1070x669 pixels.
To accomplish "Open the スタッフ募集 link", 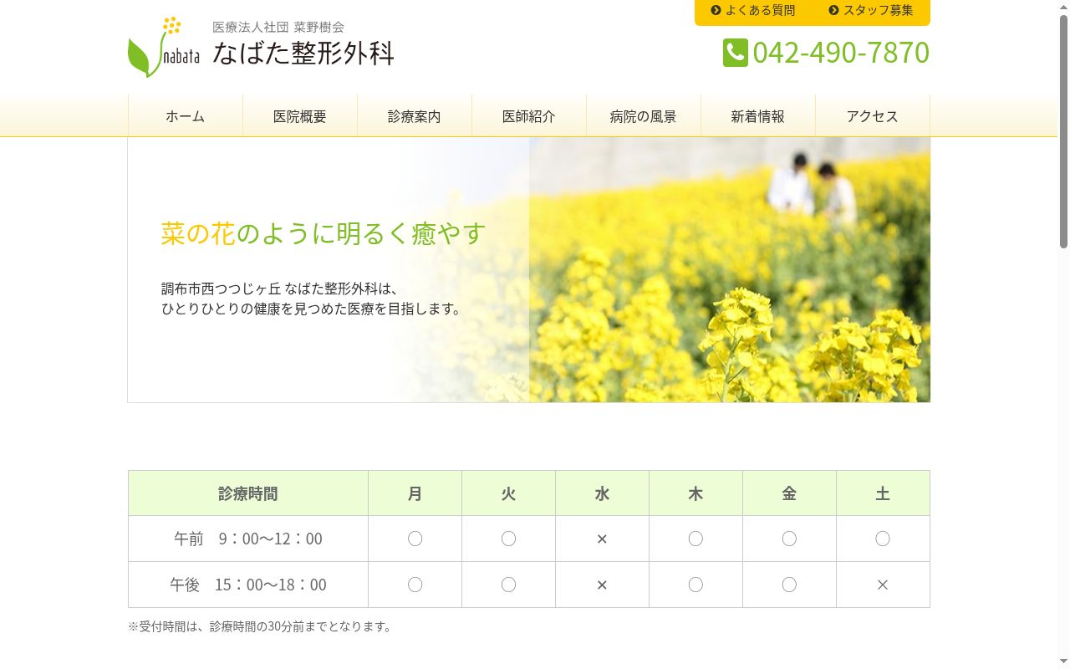I will pos(879,10).
